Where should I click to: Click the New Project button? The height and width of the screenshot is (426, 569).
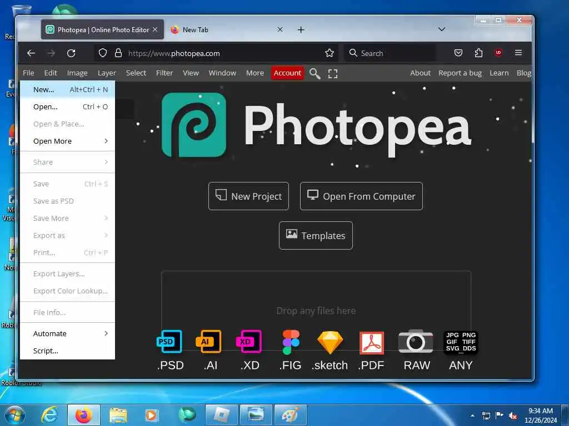click(x=248, y=196)
